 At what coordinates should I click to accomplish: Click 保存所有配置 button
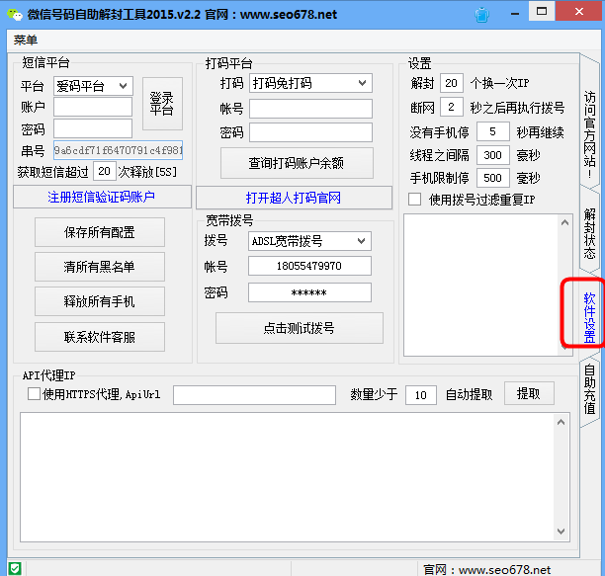100,232
